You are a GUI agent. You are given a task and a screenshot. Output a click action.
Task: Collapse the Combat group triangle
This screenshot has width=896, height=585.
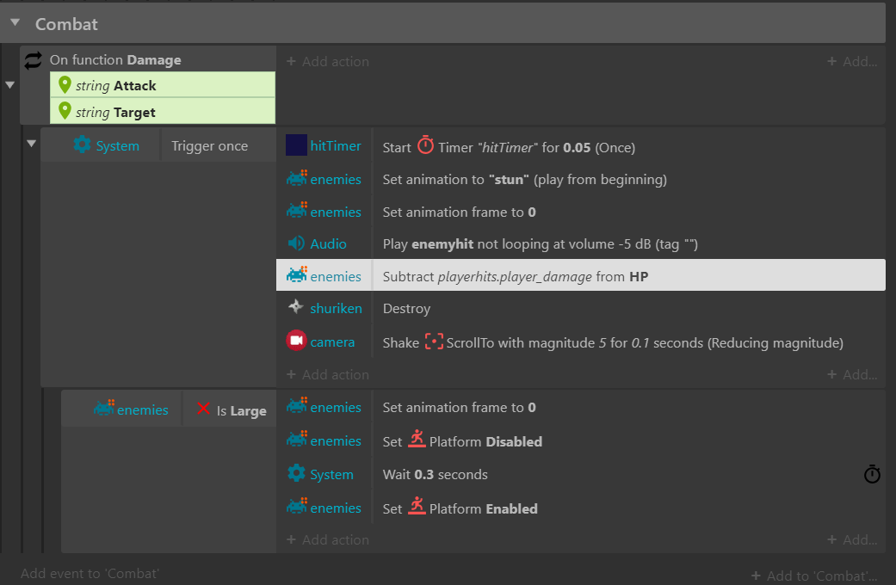point(15,23)
